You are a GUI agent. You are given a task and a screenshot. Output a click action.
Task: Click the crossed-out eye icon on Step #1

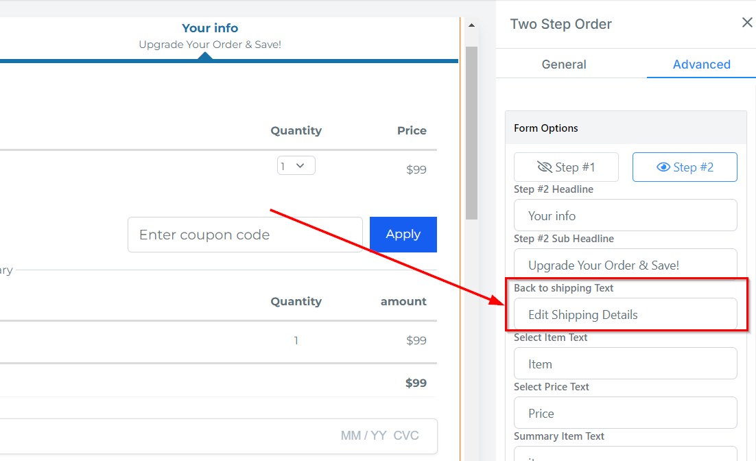click(545, 167)
